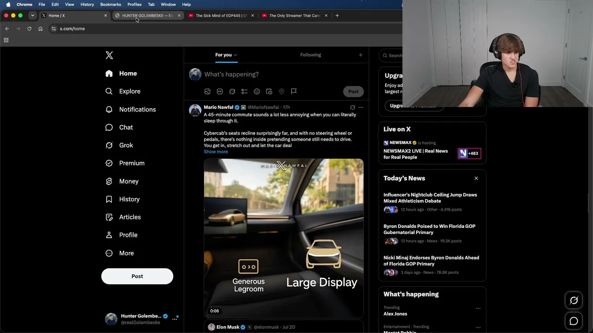The width and height of the screenshot is (593, 333).
Task: Close the Today's News panel
Action: click(x=476, y=179)
